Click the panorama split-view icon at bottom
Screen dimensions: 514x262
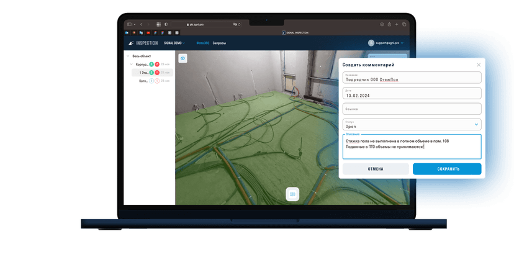point(292,194)
